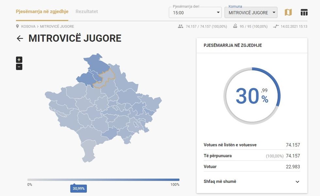The width and height of the screenshot is (320, 196).
Task: Select the Pjesëmarrja në zgjedhje tab
Action: (x=42, y=11)
